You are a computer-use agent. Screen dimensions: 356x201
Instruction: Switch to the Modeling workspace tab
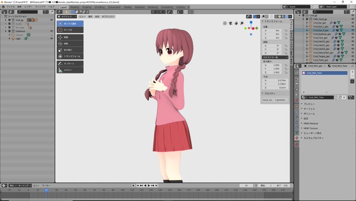(x=74, y=7)
